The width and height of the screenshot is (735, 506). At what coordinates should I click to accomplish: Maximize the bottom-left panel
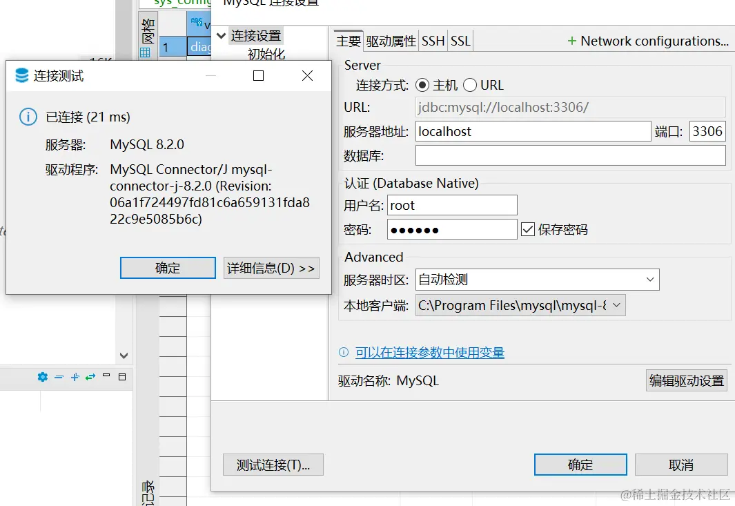122,377
